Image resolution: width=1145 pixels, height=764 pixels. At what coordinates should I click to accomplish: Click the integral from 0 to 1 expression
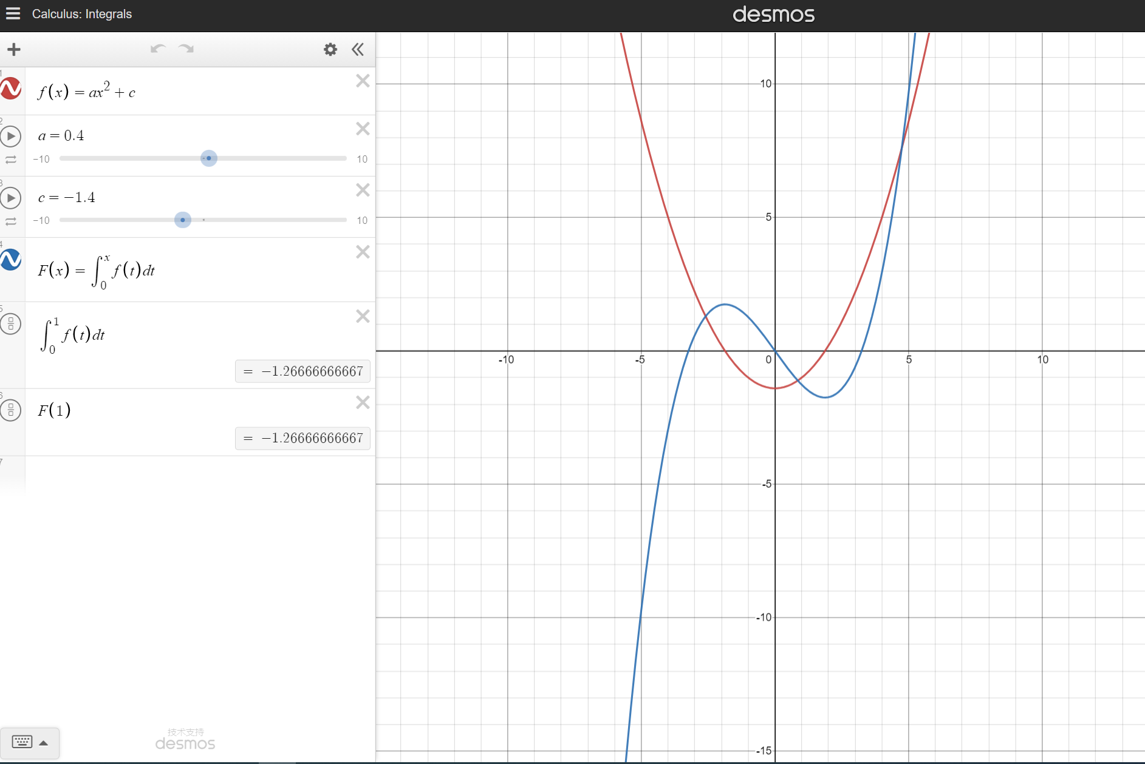72,334
